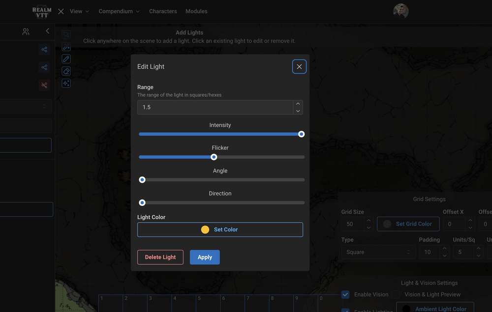This screenshot has height=312, width=492.
Task: Toggle the Enable Lighting checkbox
Action: [x=345, y=311]
